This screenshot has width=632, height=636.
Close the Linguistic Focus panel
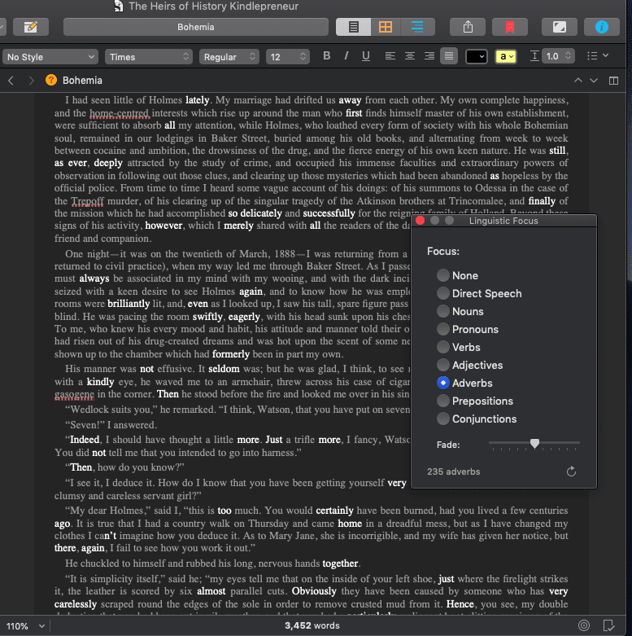421,221
